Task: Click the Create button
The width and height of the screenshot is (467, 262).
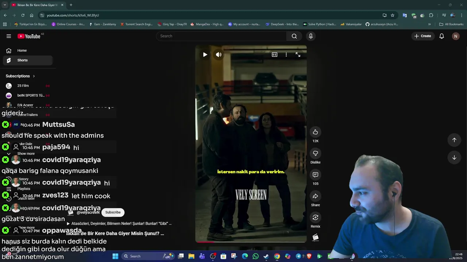Action: (x=422, y=36)
